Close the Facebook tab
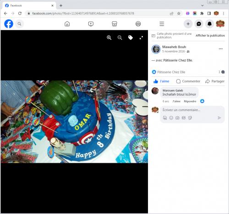The image size is (229, 214). tap(52, 5)
